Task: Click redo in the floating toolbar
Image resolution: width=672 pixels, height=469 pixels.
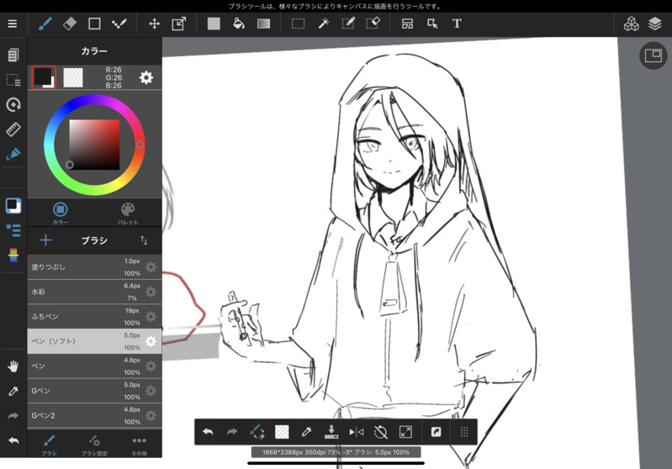Action: (232, 432)
